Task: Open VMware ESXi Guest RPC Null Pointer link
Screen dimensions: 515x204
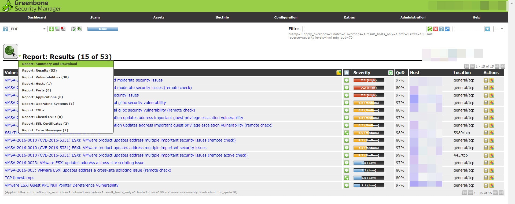Action: [x=61, y=185]
